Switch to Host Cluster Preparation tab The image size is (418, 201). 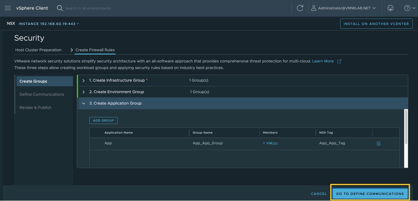(38, 50)
